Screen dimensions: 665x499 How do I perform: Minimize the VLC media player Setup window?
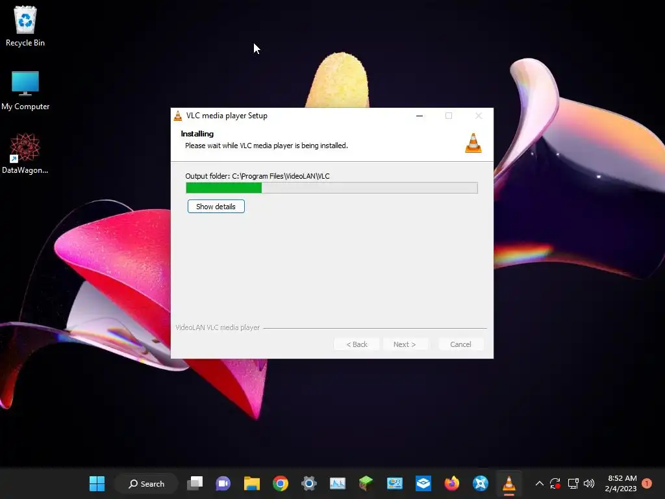pyautogui.click(x=420, y=116)
